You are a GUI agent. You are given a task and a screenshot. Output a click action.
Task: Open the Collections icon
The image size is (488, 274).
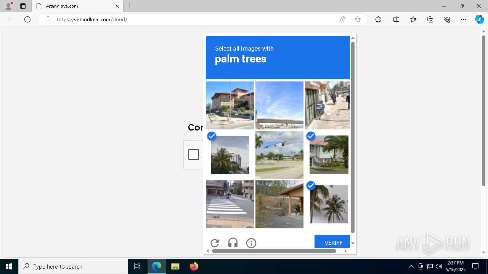430,19
